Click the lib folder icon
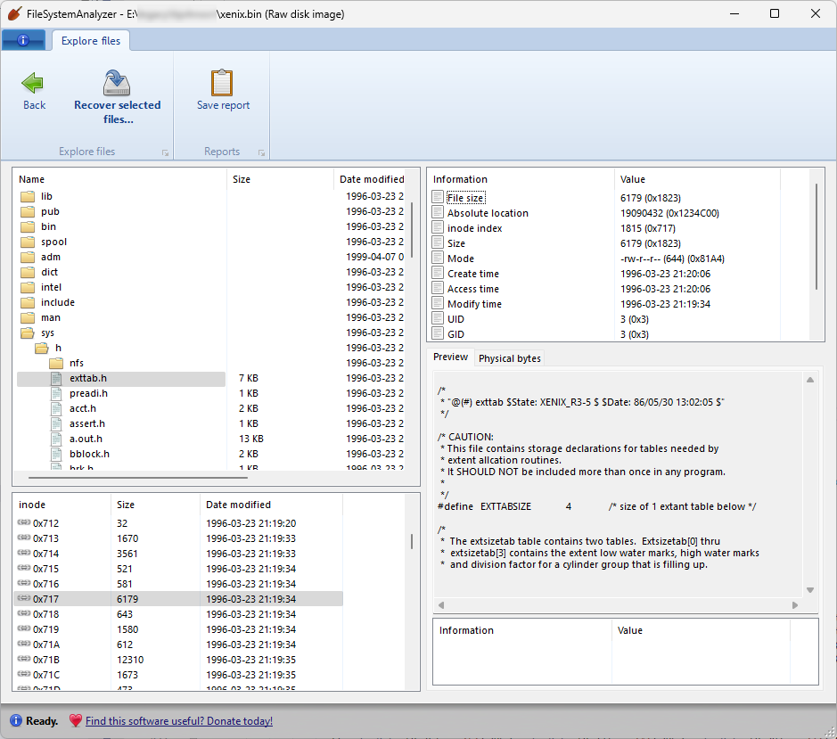Screen dimensions: 837x739 28,196
